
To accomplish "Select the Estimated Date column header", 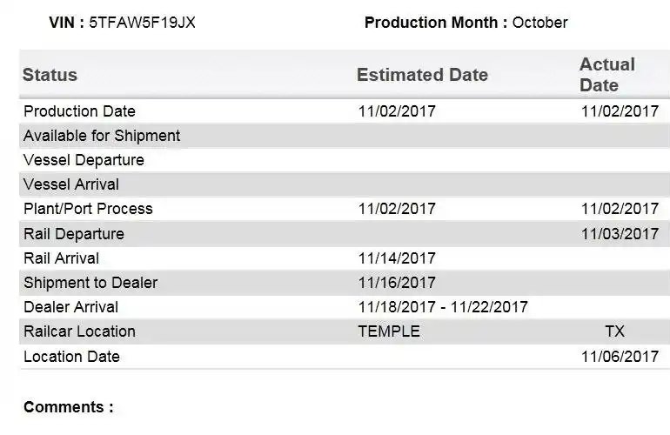I will coord(422,75).
